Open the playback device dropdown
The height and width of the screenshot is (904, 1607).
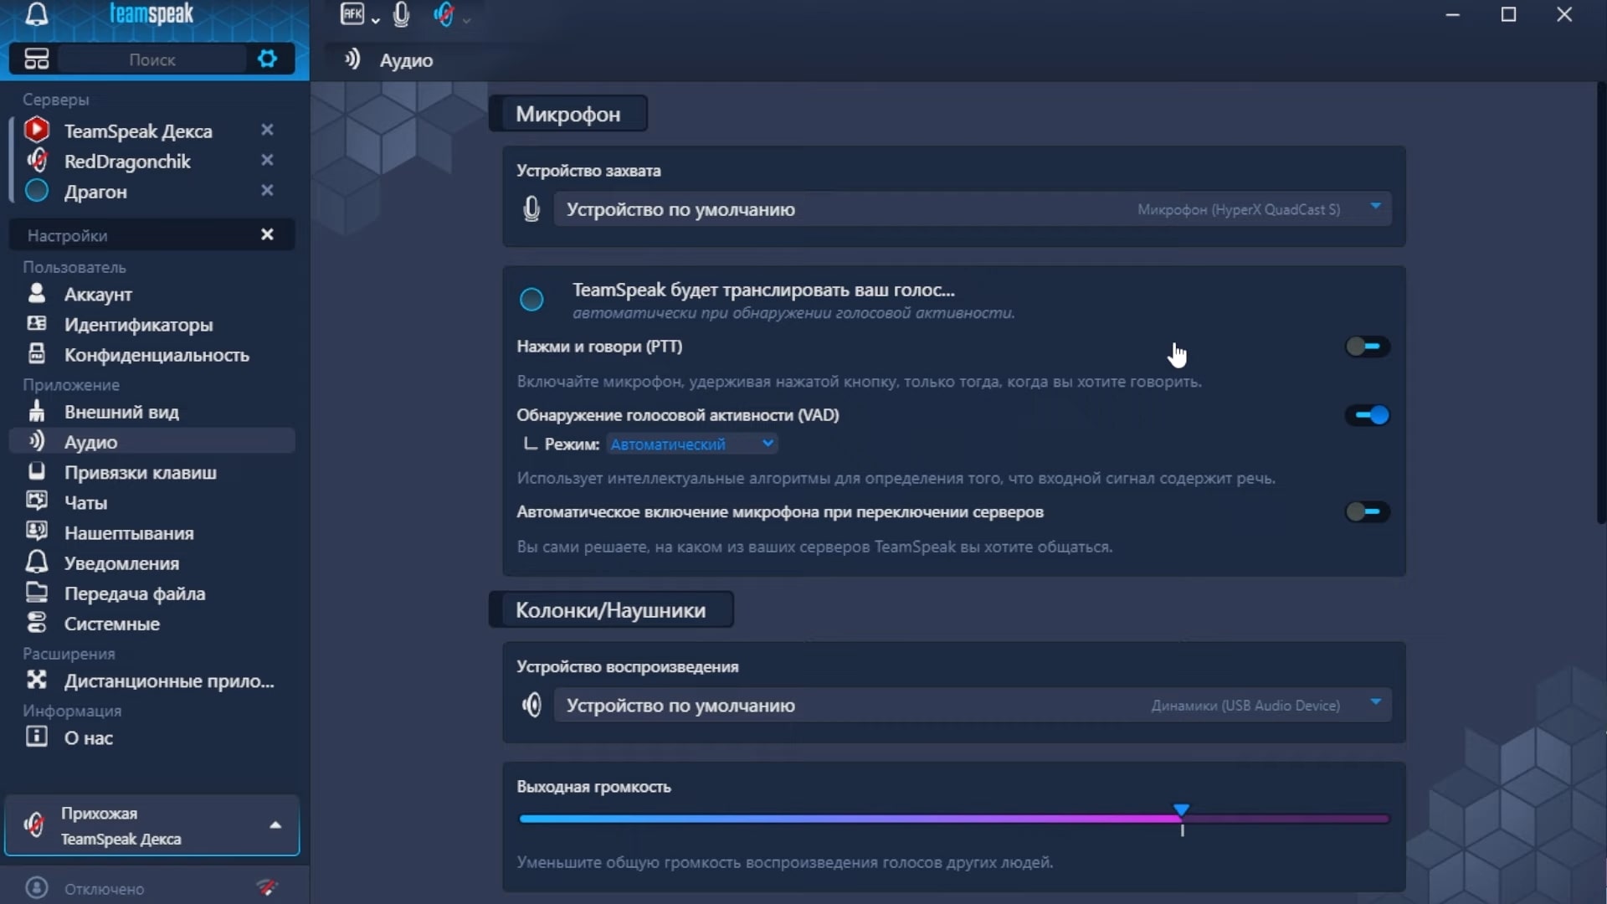(x=973, y=706)
